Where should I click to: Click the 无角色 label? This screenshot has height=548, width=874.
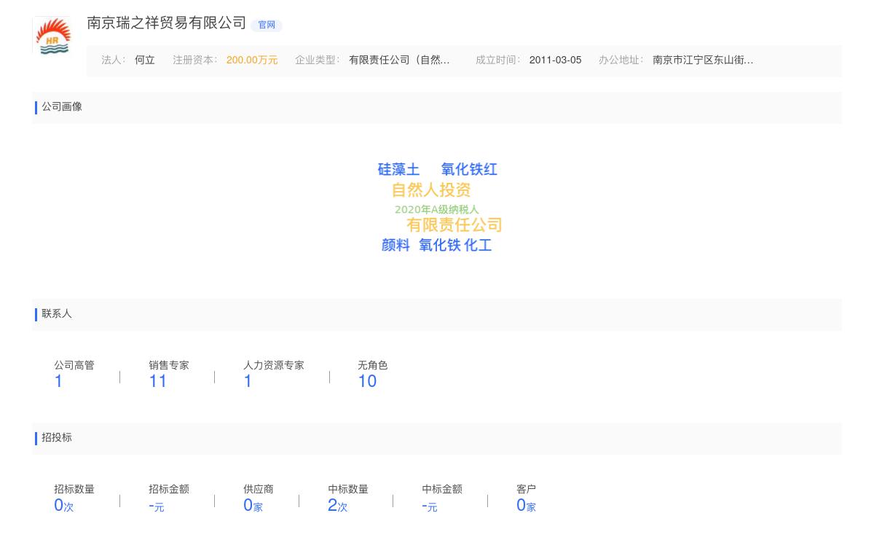pos(373,366)
